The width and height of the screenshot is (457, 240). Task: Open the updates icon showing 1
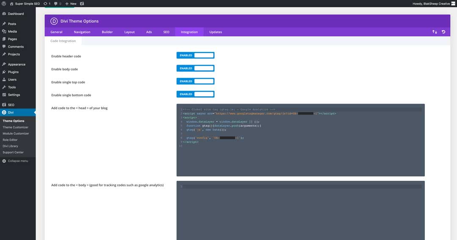[45, 4]
